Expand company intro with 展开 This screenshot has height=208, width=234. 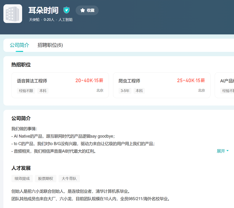coord(221,151)
